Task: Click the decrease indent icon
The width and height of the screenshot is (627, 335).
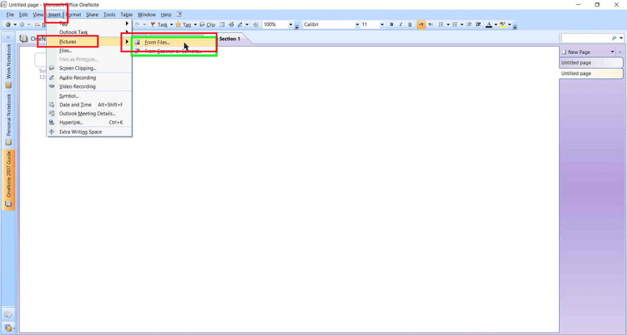Action: click(469, 24)
